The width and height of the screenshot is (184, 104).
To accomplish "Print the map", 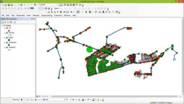I will tap(12, 5).
